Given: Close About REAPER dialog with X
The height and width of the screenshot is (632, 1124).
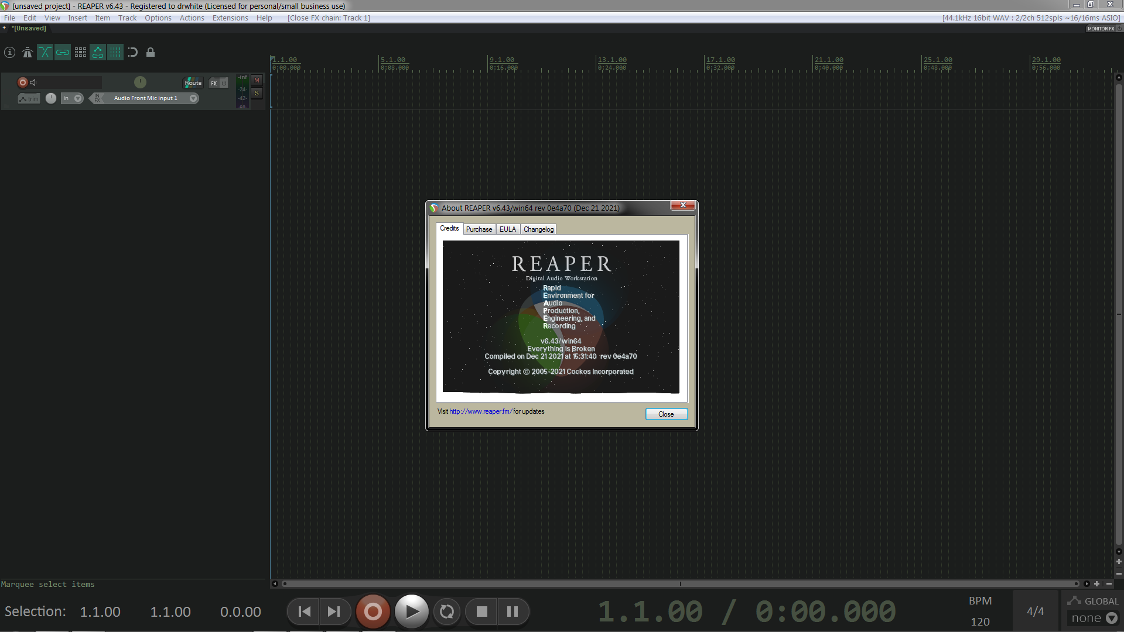Looking at the screenshot, I should pyautogui.click(x=683, y=205).
